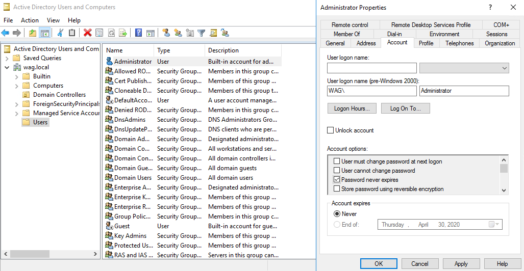Click the gray Forward arrow in toolbar
Image resolution: width=524 pixels, height=271 pixels.
coord(16,33)
